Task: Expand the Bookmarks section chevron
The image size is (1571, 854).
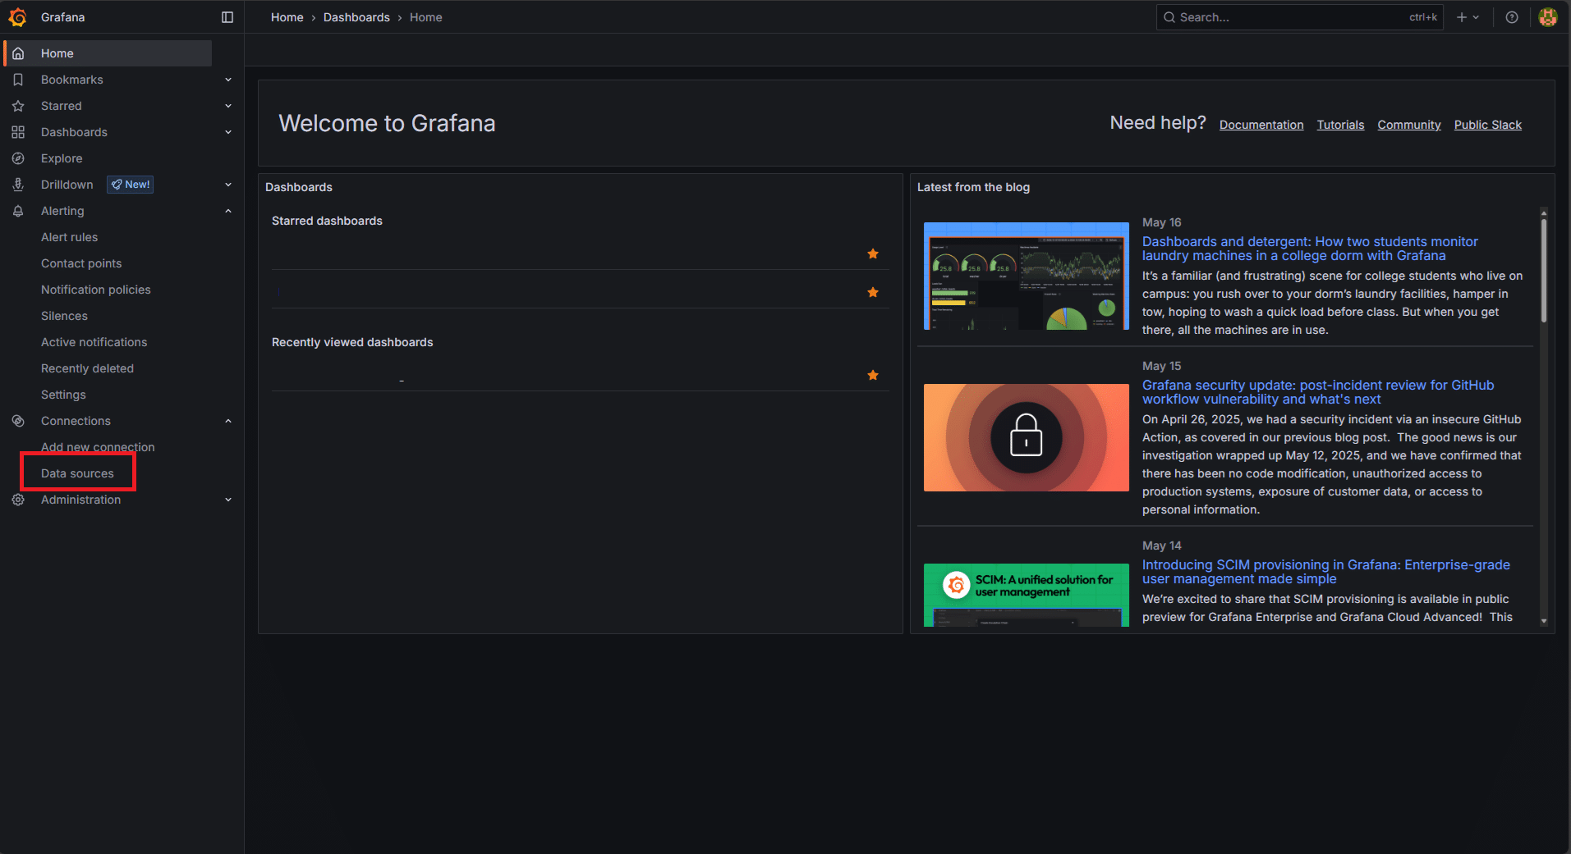Action: pos(228,80)
